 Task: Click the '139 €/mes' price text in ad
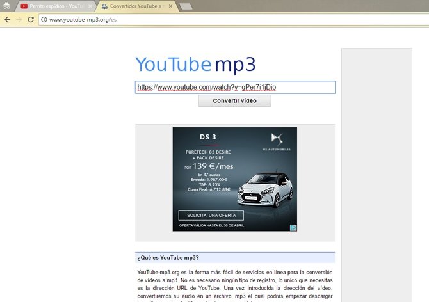point(213,166)
